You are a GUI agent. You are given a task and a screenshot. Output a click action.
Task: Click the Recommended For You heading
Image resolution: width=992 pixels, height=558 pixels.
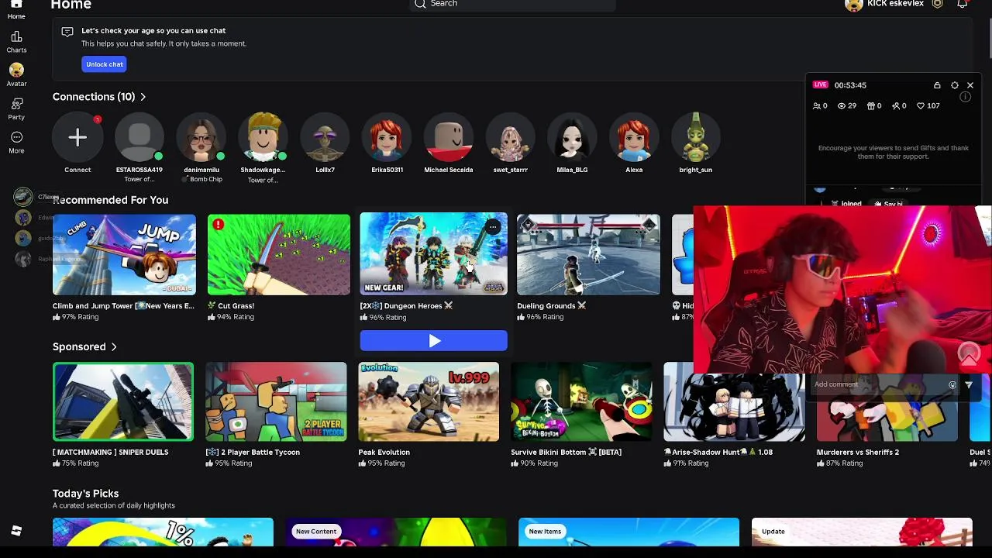[110, 200]
